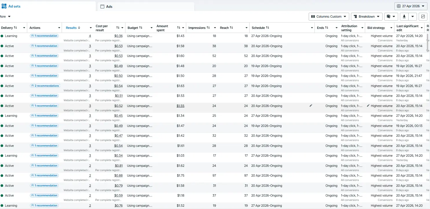
Task: Open the Bid strategy column options arrow
Action: [391, 28]
